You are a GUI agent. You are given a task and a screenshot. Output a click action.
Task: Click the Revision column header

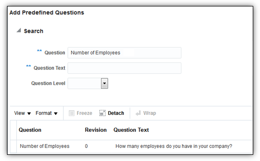96,130
